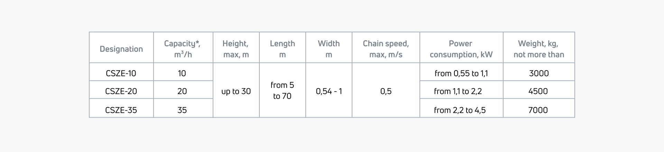Click the CSZE-35 designation cell

(121, 110)
